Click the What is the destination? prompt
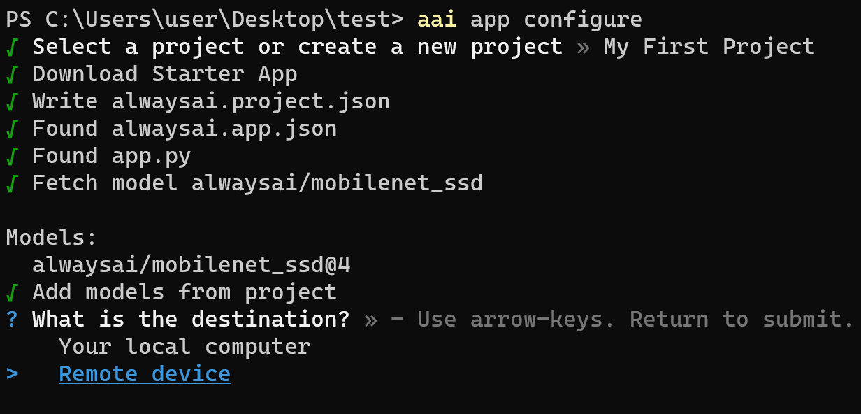This screenshot has width=861, height=414. [191, 320]
